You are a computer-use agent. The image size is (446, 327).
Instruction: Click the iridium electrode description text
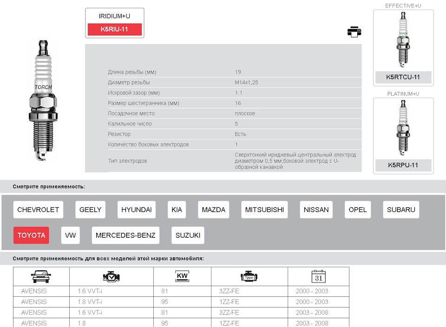(x=295, y=161)
